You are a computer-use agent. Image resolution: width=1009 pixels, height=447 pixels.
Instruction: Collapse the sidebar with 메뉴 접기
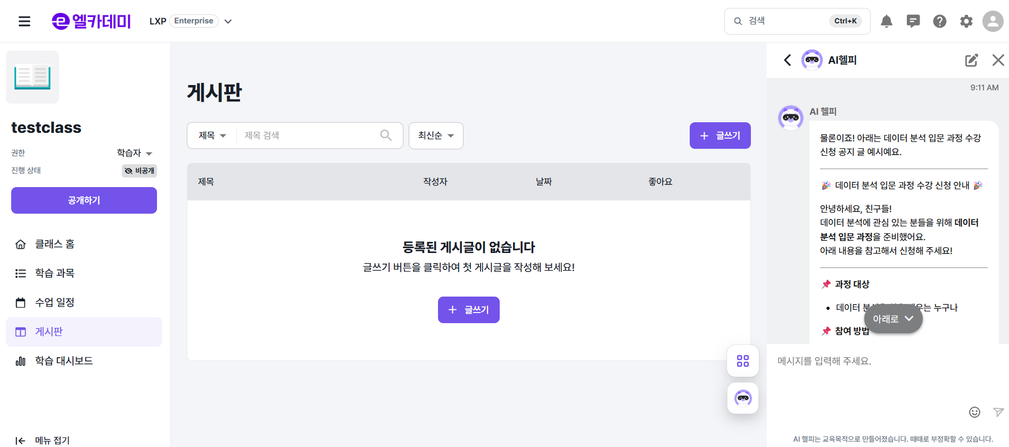point(43,440)
